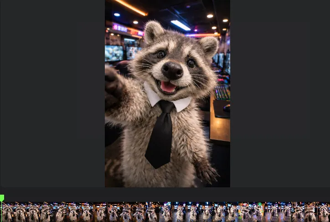Click the raccoon video preview at its center

click(x=167, y=93)
